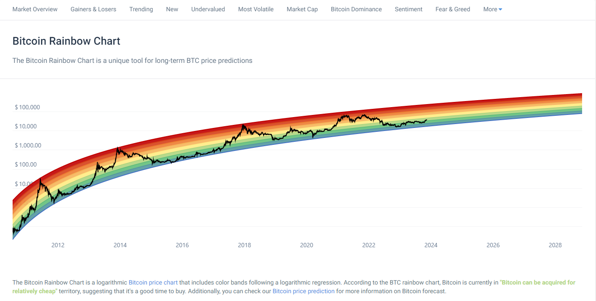Select Gainers & Losers from navigation
The width and height of the screenshot is (596, 301).
pyautogui.click(x=93, y=9)
